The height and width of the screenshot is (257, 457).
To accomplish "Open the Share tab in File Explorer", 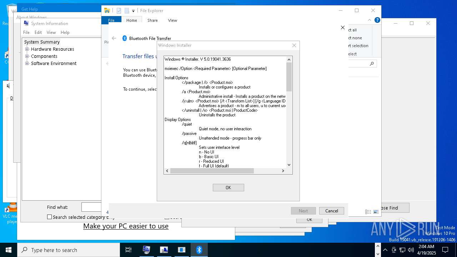I will [152, 20].
